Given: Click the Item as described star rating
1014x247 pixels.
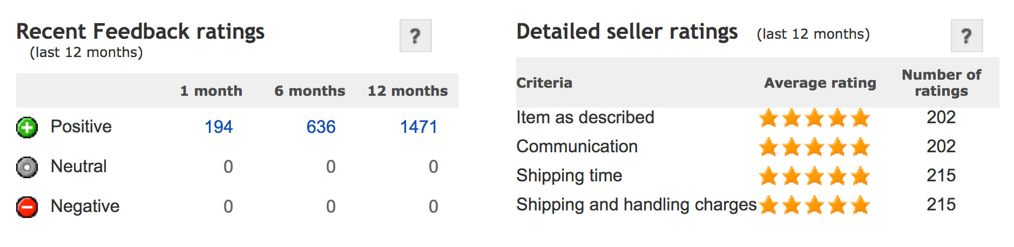Looking at the screenshot, I should [814, 118].
